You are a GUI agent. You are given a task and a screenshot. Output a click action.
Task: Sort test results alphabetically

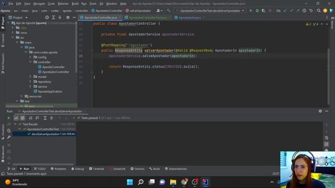(30, 118)
